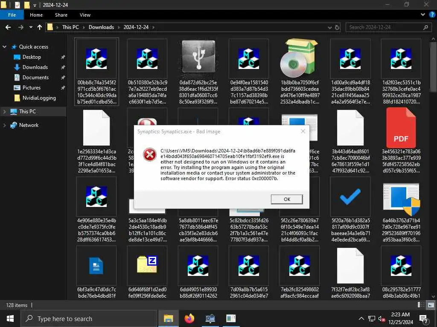This screenshot has width=437, height=327.
Task: Open the Windows Start menu
Action: point(10,318)
